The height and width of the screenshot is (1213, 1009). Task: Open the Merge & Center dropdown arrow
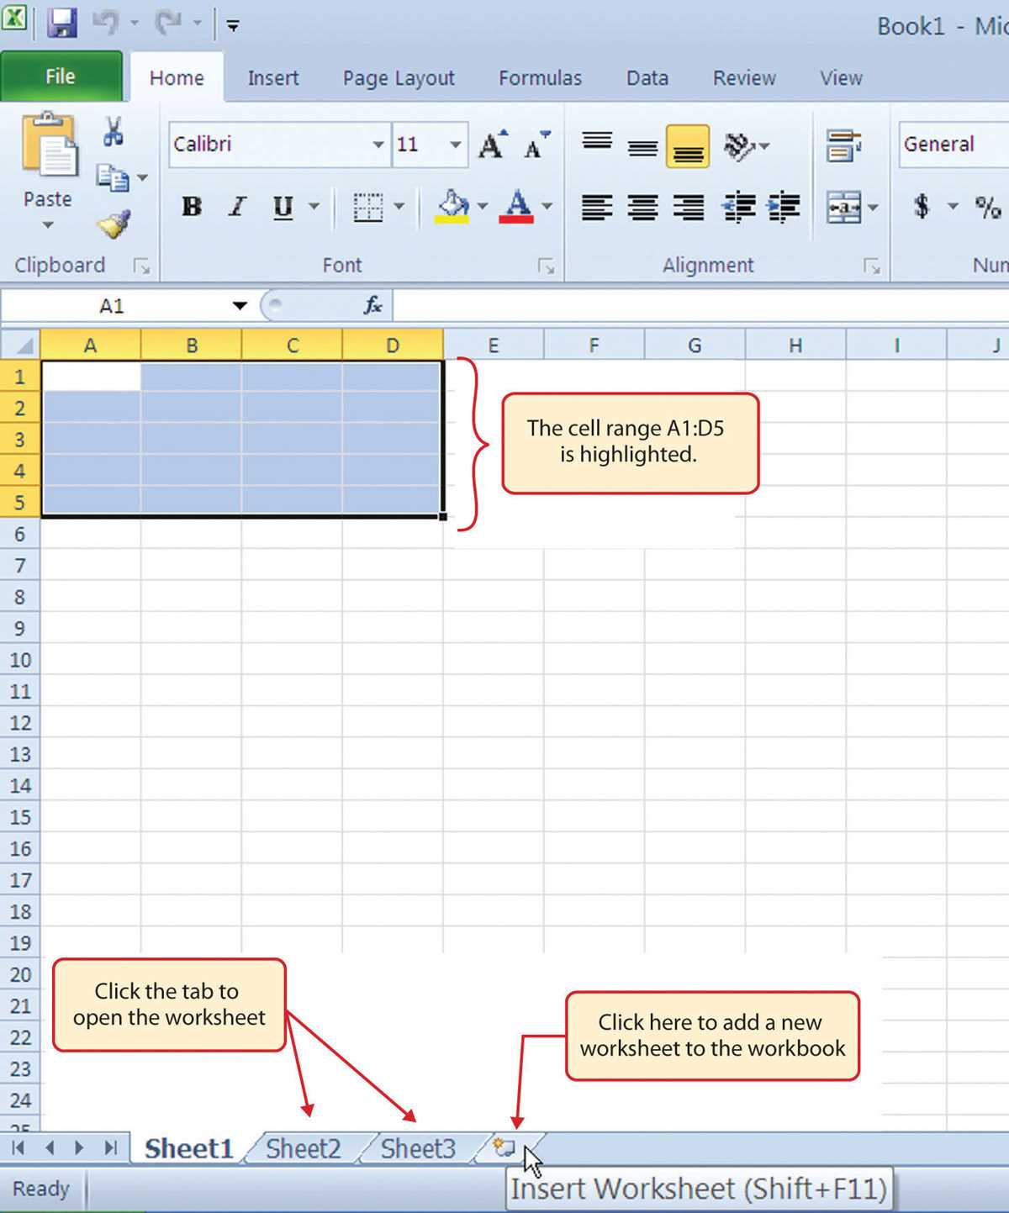pos(874,208)
